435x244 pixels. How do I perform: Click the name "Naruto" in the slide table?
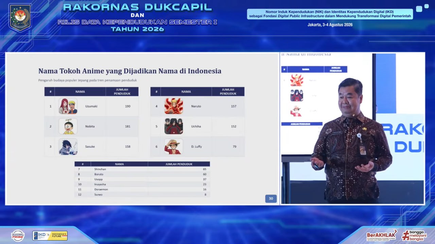196,106
